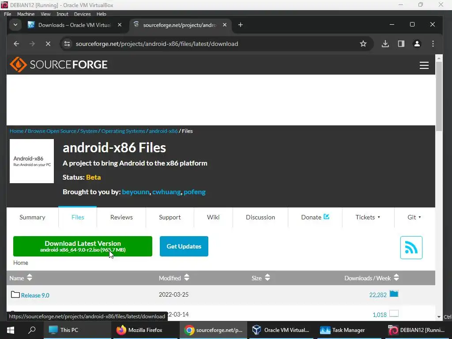The image size is (452, 339).
Task: Go back in browser history
Action: [16, 44]
